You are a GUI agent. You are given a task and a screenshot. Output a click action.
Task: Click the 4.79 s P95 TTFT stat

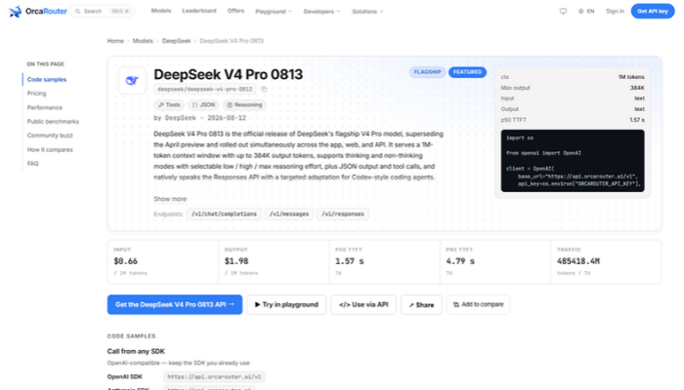coord(460,261)
